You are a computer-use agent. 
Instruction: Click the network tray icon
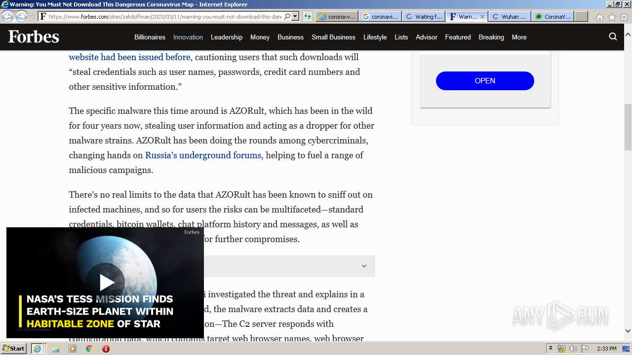coord(561,349)
